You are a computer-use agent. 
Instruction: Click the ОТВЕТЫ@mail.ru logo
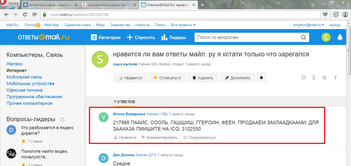(43, 37)
